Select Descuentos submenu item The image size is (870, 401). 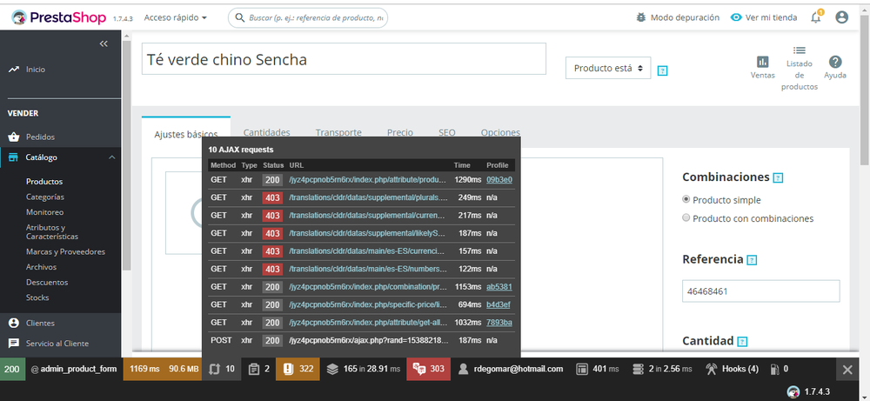coord(47,283)
